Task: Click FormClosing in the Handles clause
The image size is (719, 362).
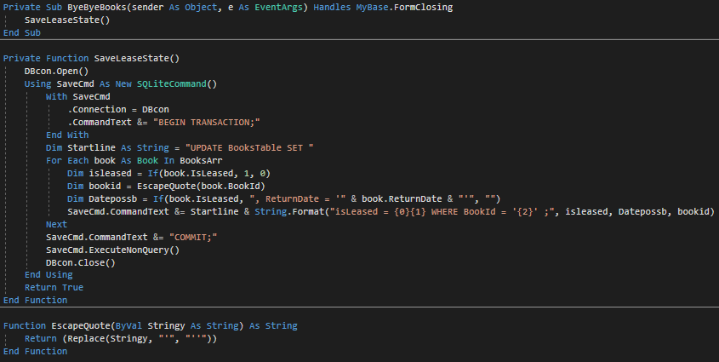Action: [x=423, y=7]
